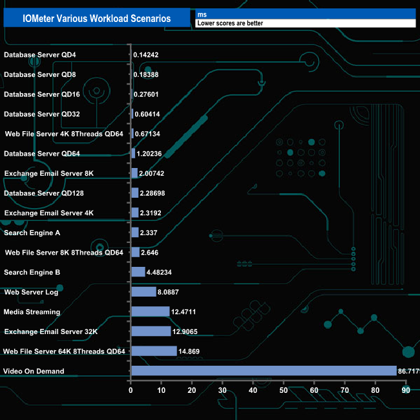Click the Database Server QD4 label
Viewport: 420px width, 420px height.
pyautogui.click(x=40, y=55)
